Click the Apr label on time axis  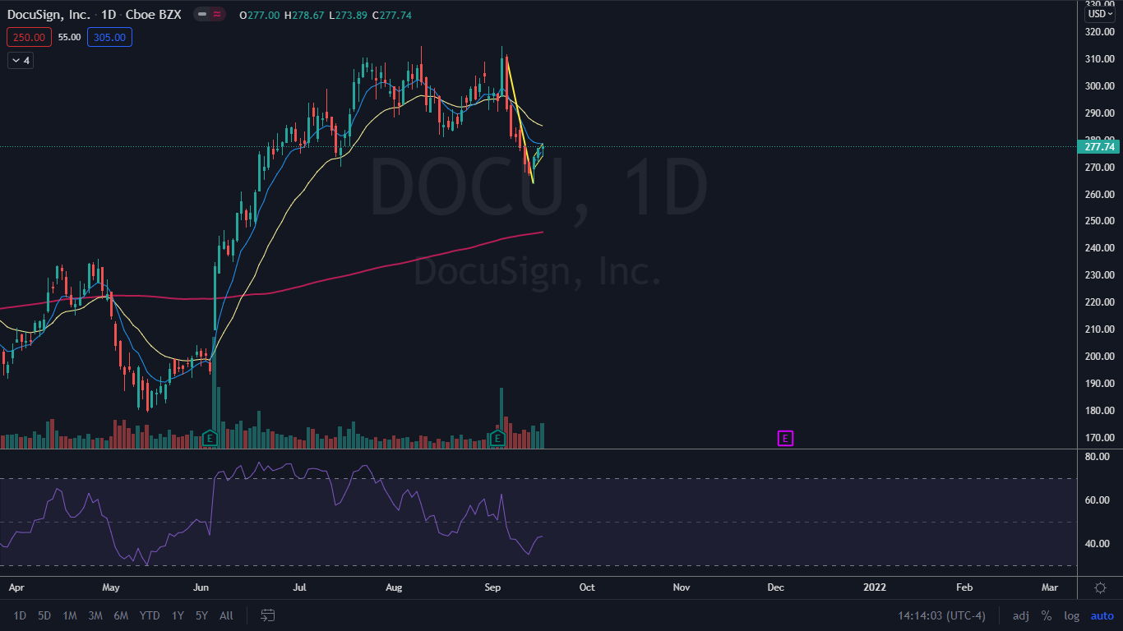pos(16,587)
